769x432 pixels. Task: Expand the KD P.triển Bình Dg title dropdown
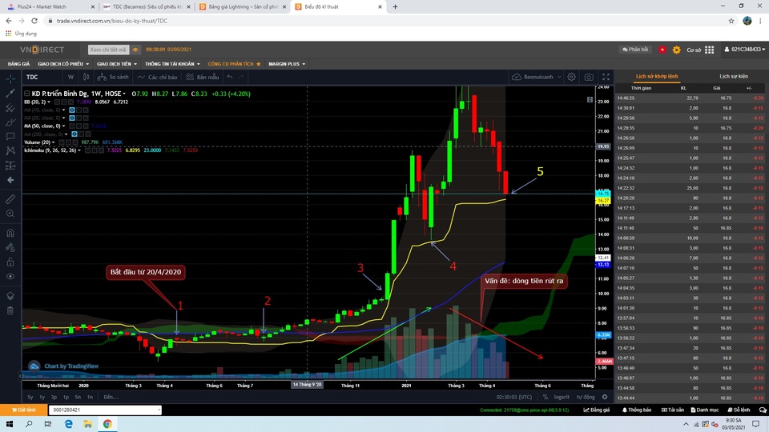point(125,94)
